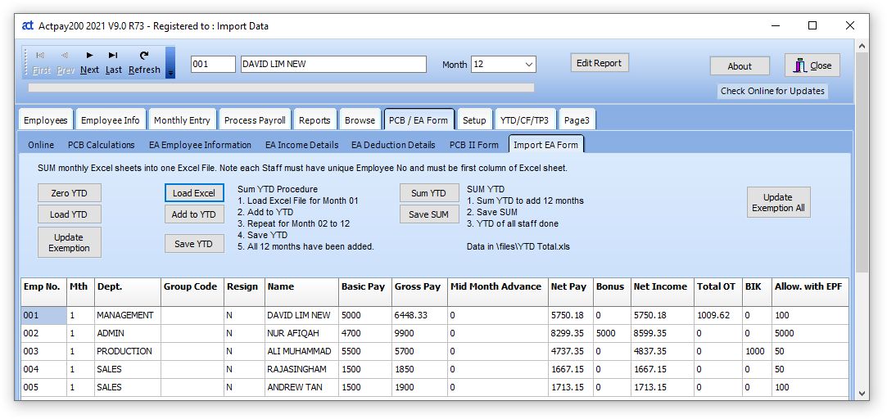Click the Update Exemption All button
Viewport: 887px width, 419px height.
click(777, 202)
